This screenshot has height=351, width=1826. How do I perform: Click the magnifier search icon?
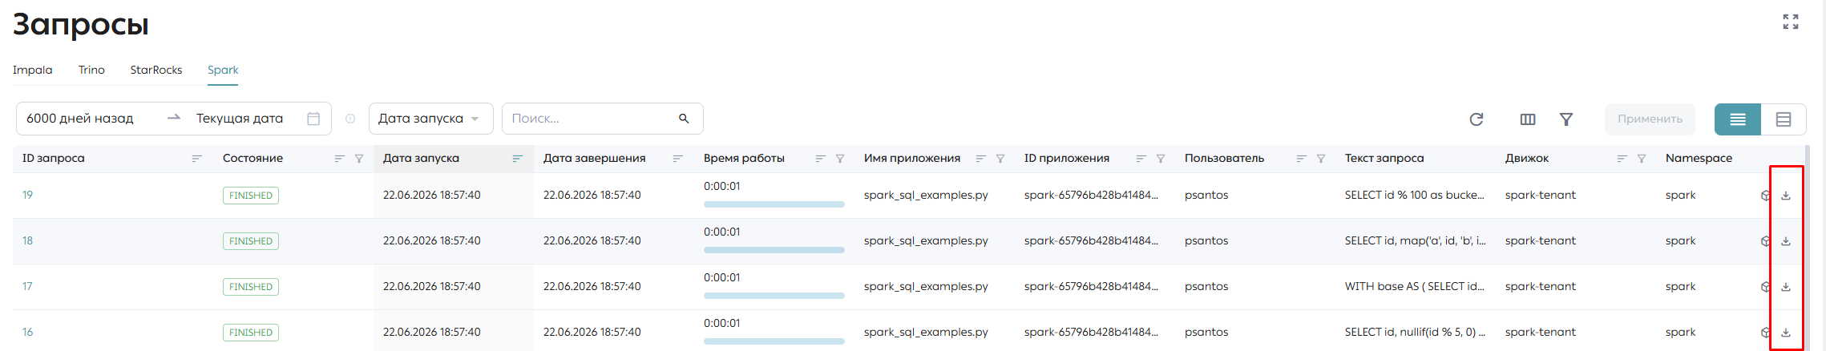pos(684,119)
